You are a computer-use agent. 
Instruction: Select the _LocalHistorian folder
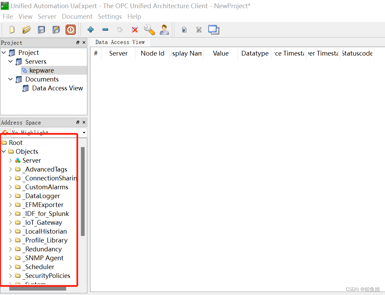45,231
